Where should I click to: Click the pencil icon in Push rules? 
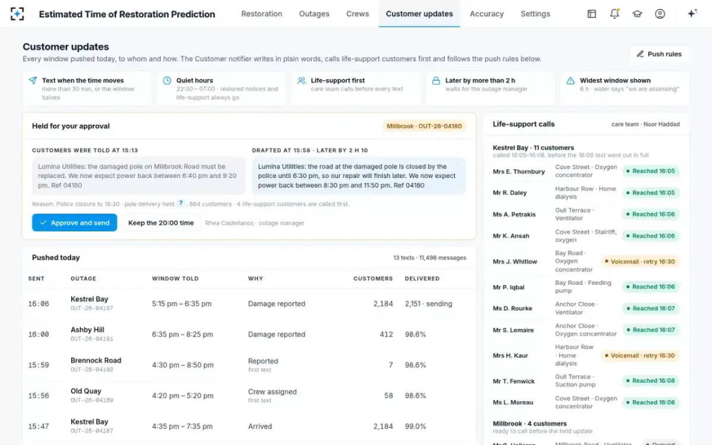pyautogui.click(x=640, y=54)
